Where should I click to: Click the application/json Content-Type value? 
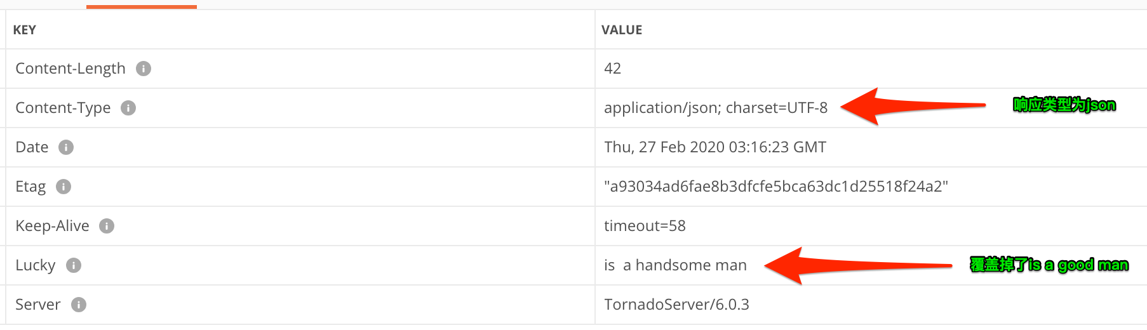(715, 108)
